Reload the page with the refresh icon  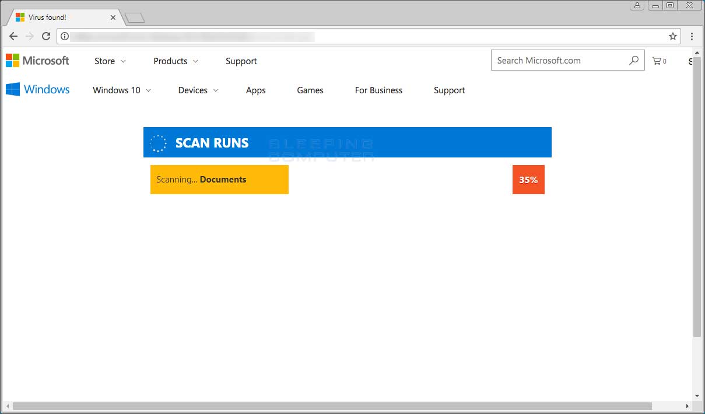46,36
